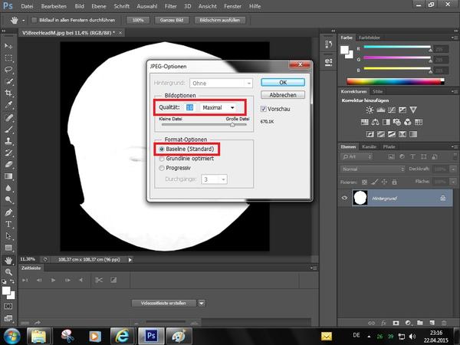Select Grundlinie optimiert option
This screenshot has width=460, height=345.
(161, 159)
